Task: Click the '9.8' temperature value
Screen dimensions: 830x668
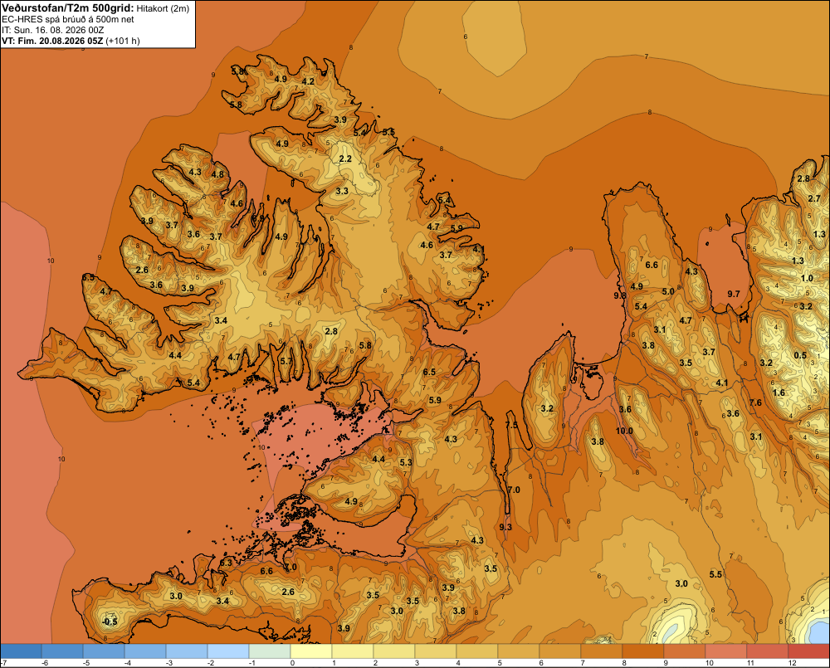Action: point(620,295)
